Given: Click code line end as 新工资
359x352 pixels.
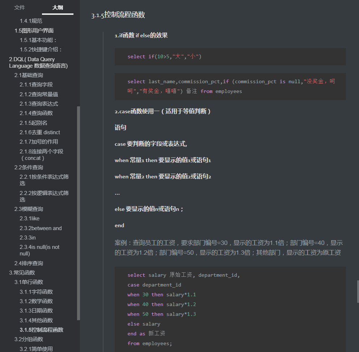Looking at the screenshot, I should pos(146,334).
